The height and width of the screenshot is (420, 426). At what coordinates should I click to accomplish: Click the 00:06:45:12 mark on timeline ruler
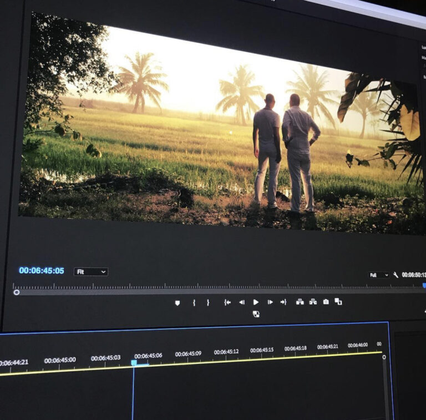click(226, 352)
